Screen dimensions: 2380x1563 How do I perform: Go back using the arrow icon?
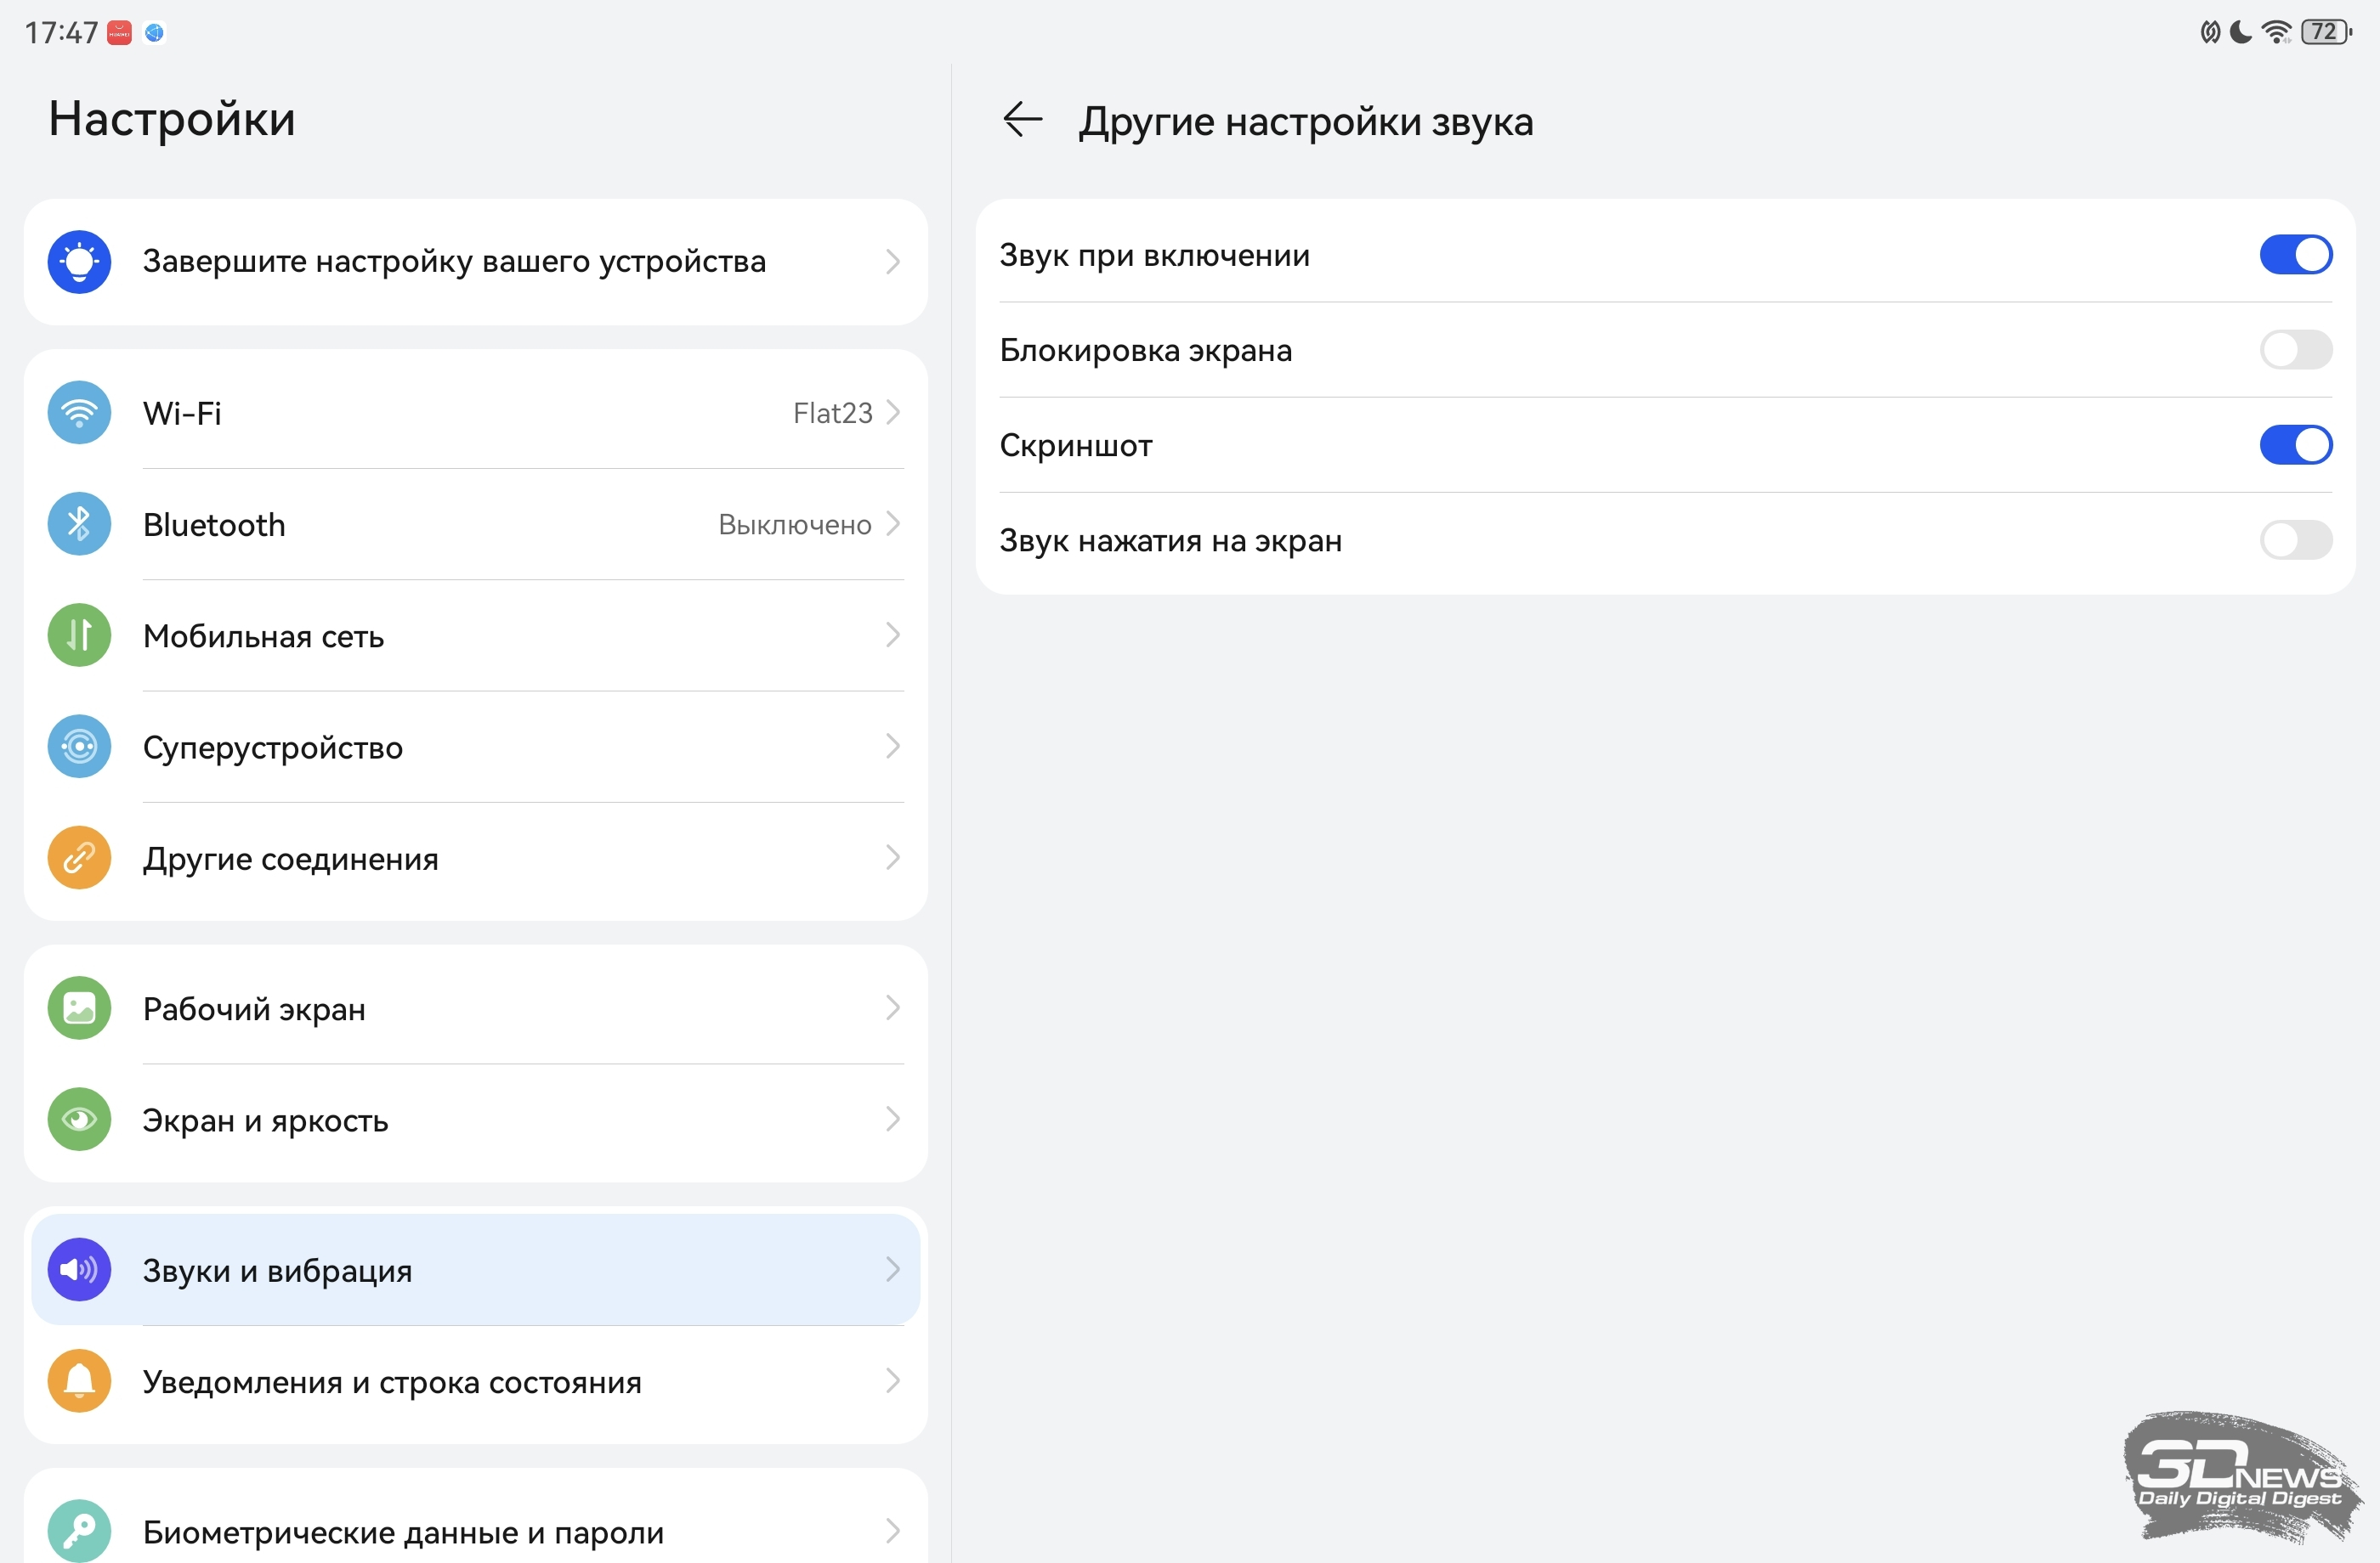click(1022, 120)
